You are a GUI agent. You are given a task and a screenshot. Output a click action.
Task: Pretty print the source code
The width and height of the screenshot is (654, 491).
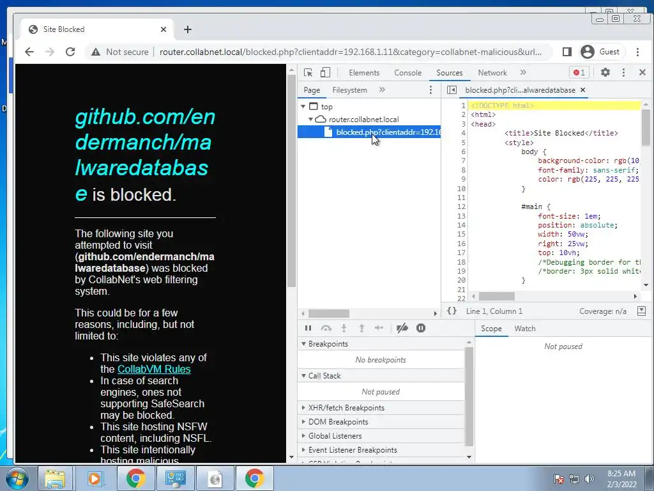(x=452, y=311)
